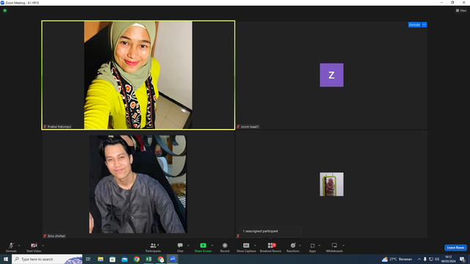
Task: Switch to the Zoom taskbar icon
Action: (173, 259)
